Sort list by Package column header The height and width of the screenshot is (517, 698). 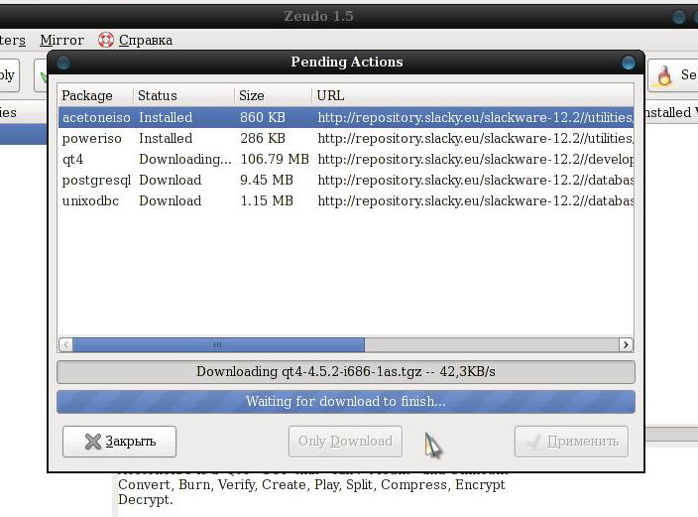[96, 95]
